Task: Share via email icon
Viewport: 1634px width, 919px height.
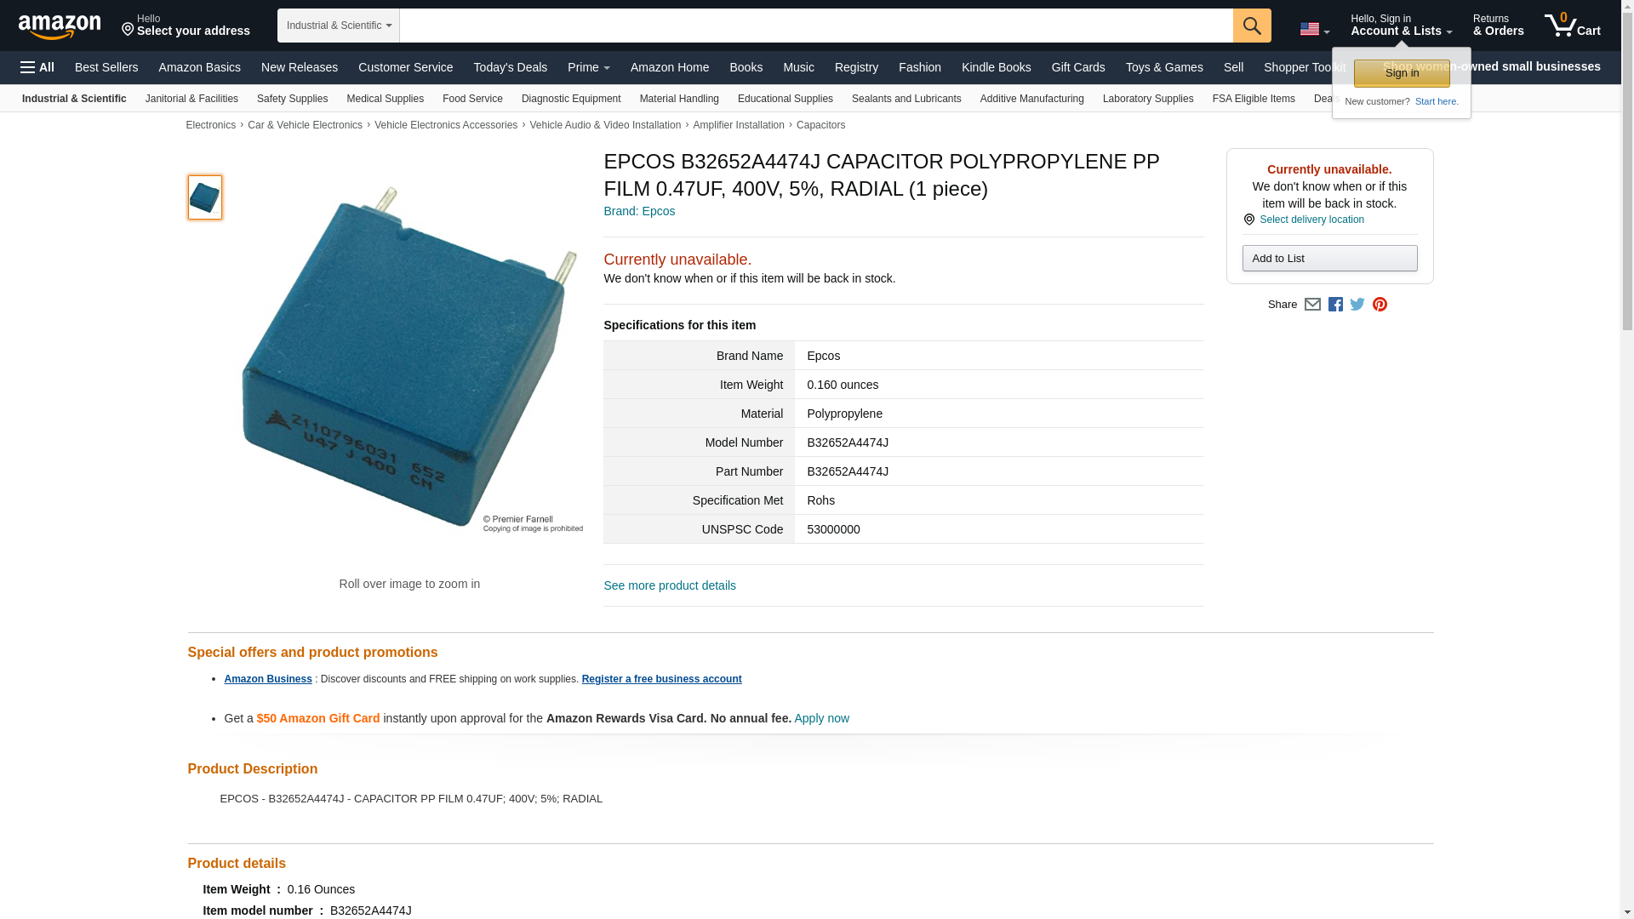Action: click(1312, 305)
